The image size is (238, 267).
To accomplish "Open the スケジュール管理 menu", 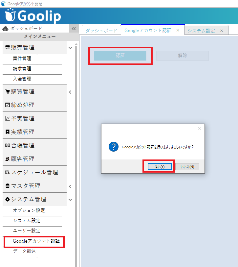I will pos(34,172).
